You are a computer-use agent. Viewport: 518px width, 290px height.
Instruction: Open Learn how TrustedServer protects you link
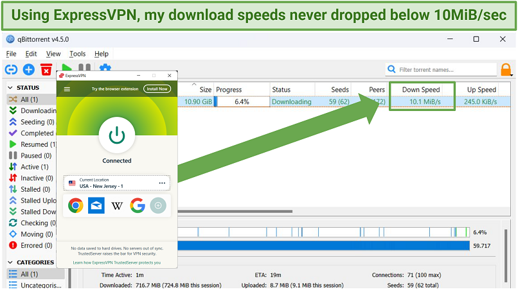point(116,262)
